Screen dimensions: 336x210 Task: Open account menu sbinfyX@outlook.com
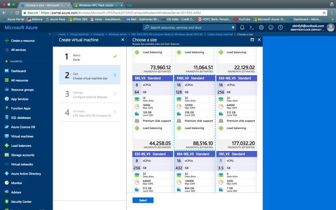click(312, 28)
